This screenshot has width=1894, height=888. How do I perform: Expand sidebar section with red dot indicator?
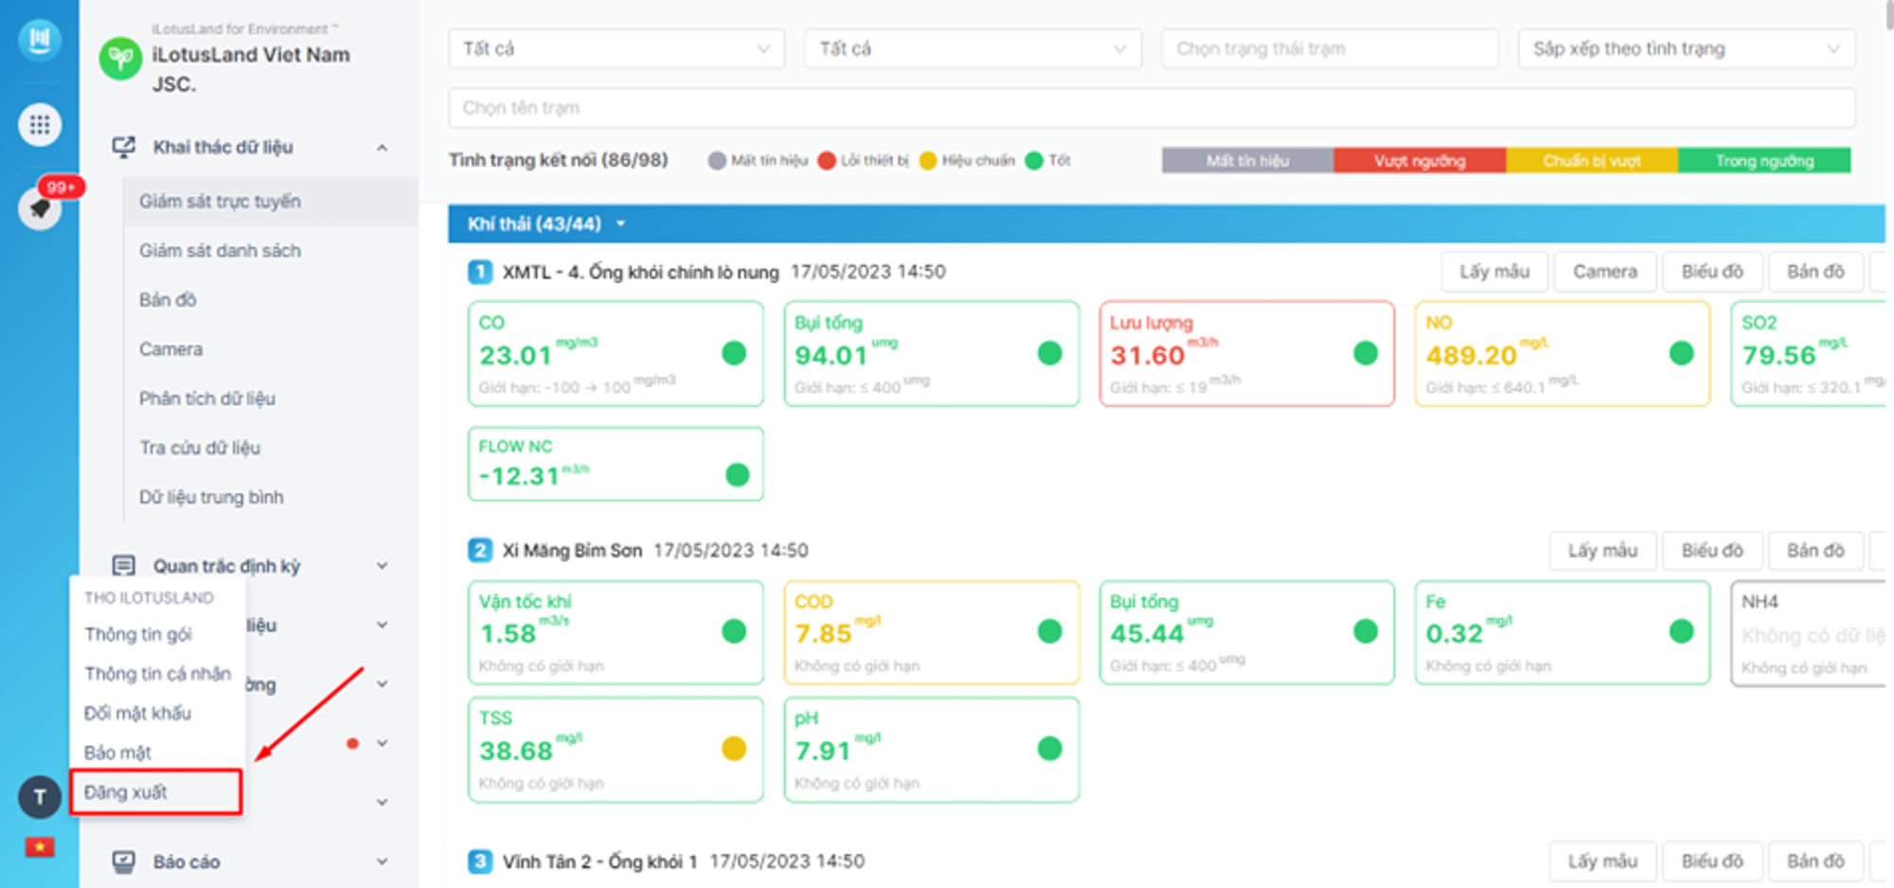tap(382, 743)
